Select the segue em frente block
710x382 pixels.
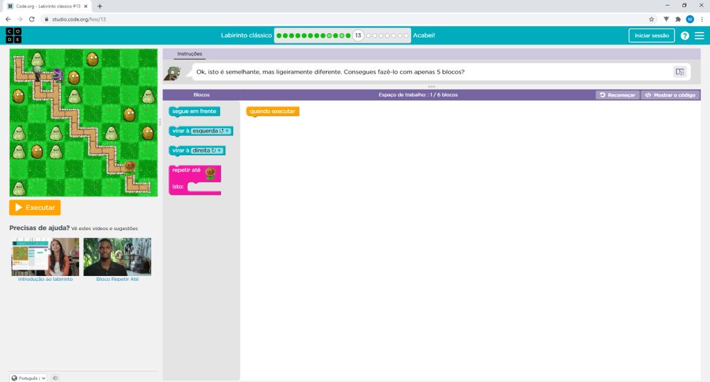194,112
